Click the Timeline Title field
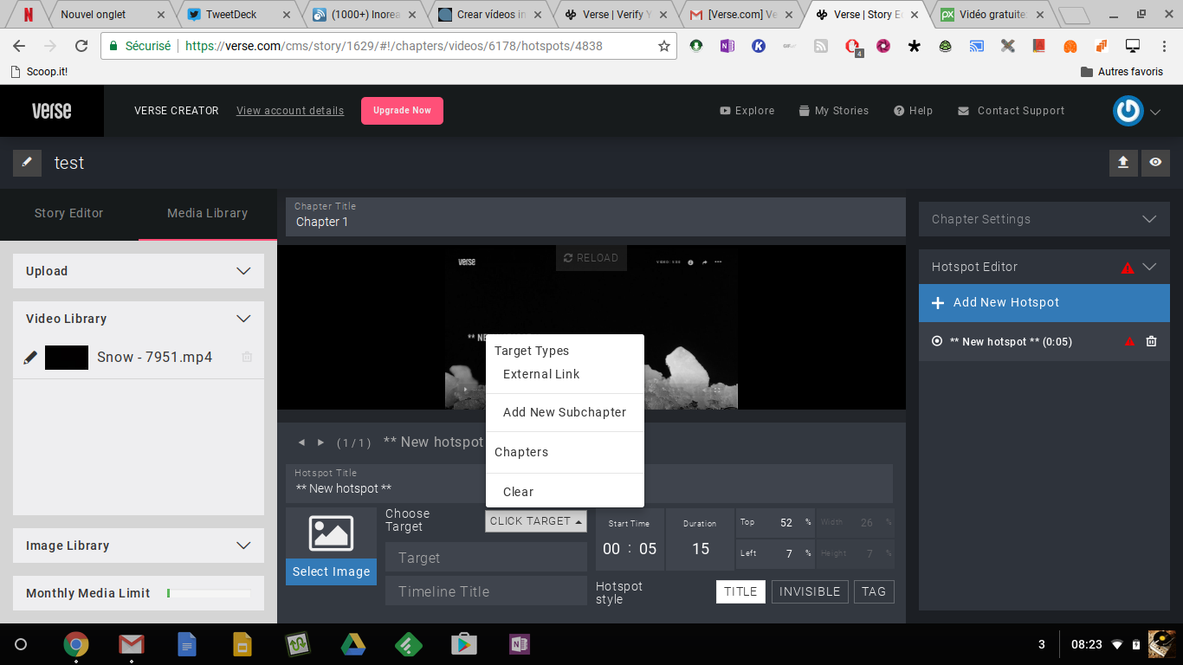 point(486,591)
